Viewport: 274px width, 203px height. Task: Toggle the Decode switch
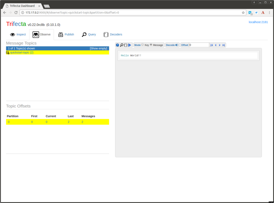[177, 45]
